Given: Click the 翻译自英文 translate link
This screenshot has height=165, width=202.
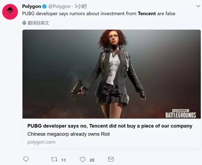Looking at the screenshot, I should click(x=39, y=23).
